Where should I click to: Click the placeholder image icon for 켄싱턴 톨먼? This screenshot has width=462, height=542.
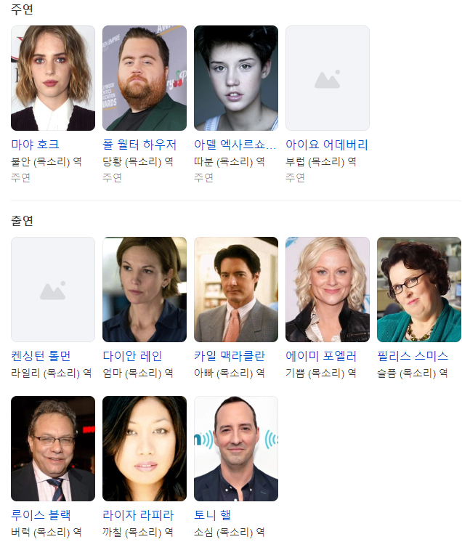[x=53, y=289]
